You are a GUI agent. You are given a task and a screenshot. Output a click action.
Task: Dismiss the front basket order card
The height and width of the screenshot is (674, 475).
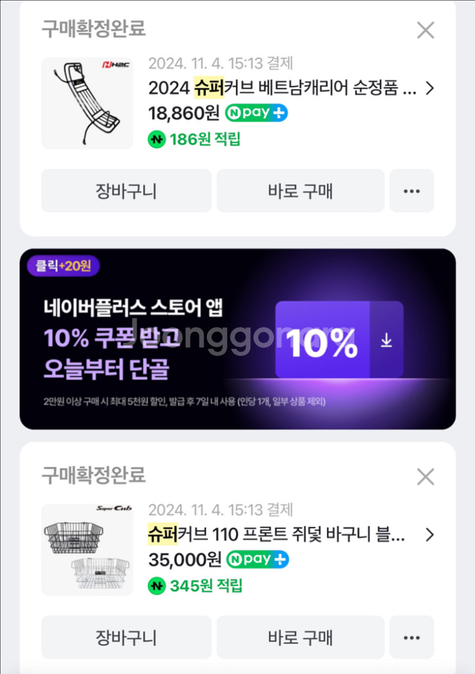pos(426,477)
